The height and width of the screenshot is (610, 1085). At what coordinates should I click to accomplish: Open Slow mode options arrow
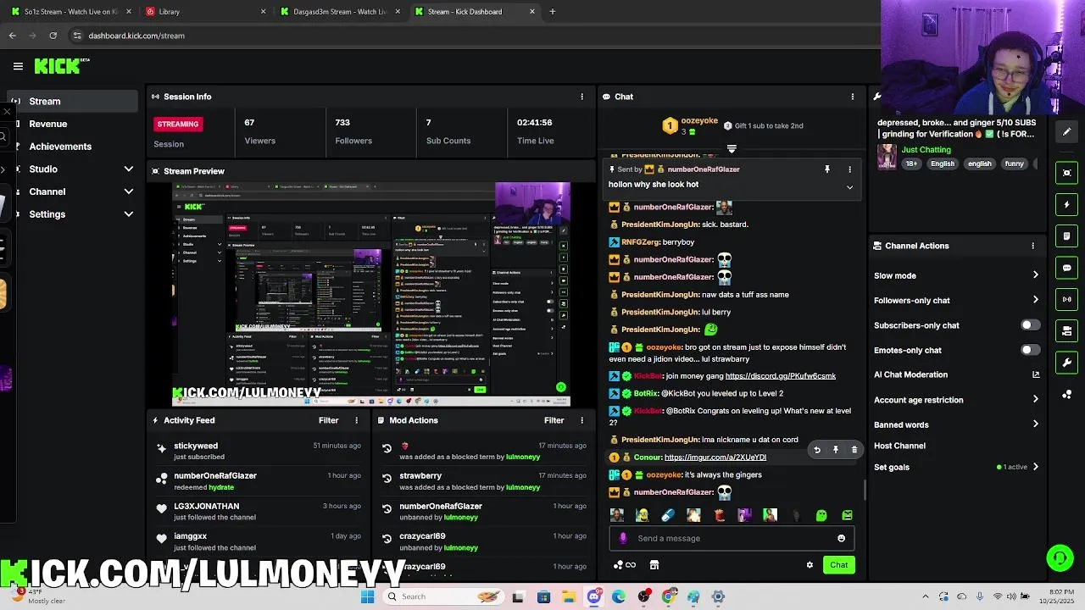click(1035, 275)
